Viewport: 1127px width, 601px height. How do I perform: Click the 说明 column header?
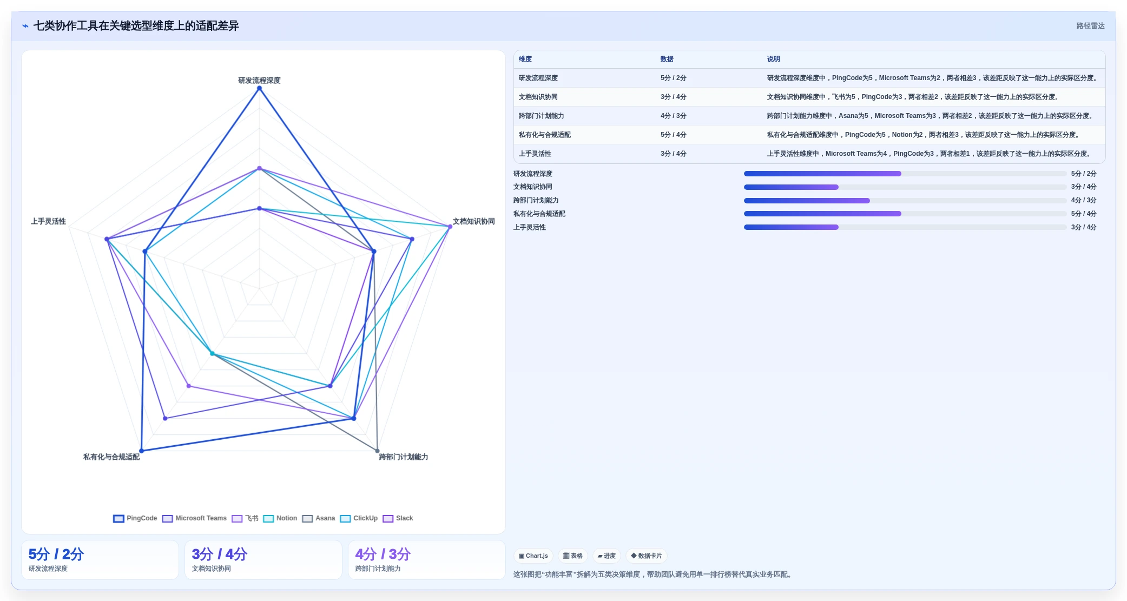pos(773,59)
